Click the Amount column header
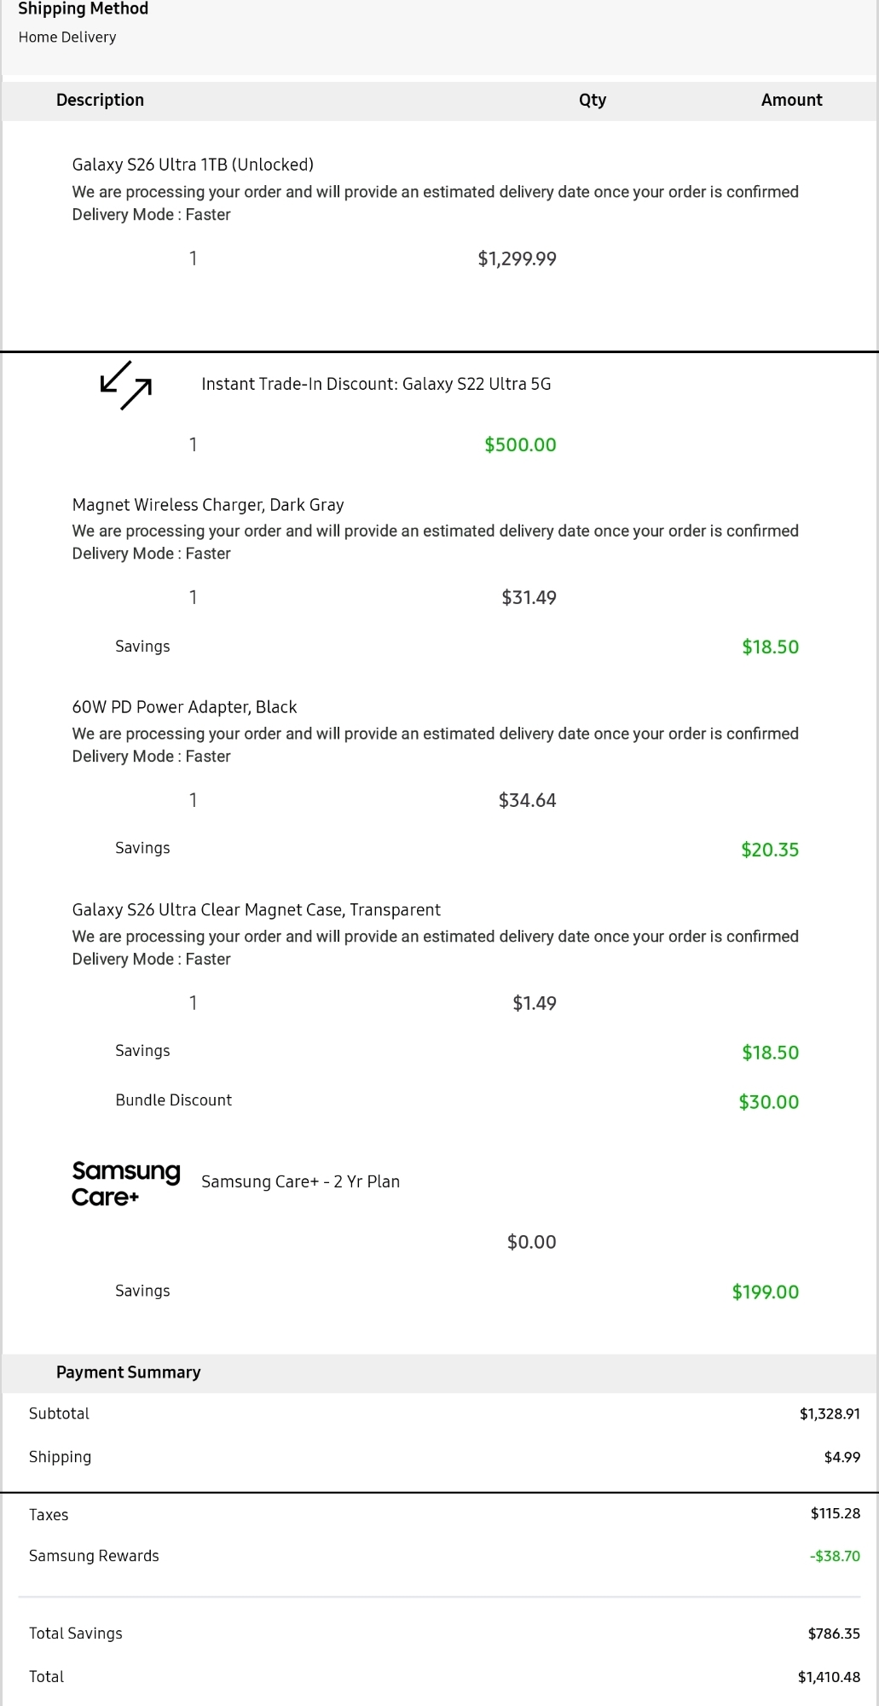This screenshot has height=1706, width=879. (x=791, y=100)
